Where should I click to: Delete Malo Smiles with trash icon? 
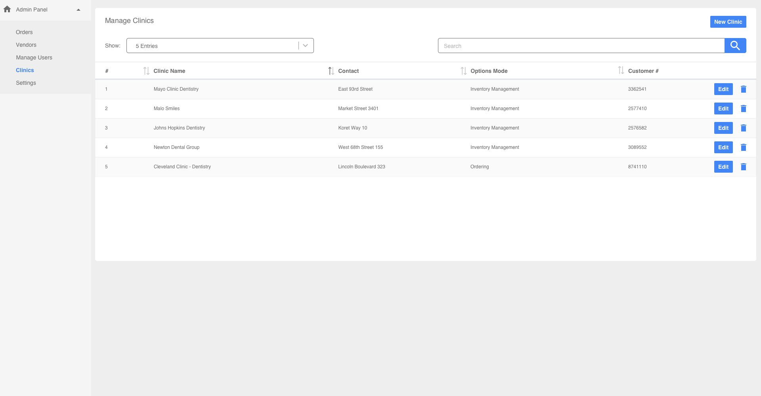click(744, 109)
